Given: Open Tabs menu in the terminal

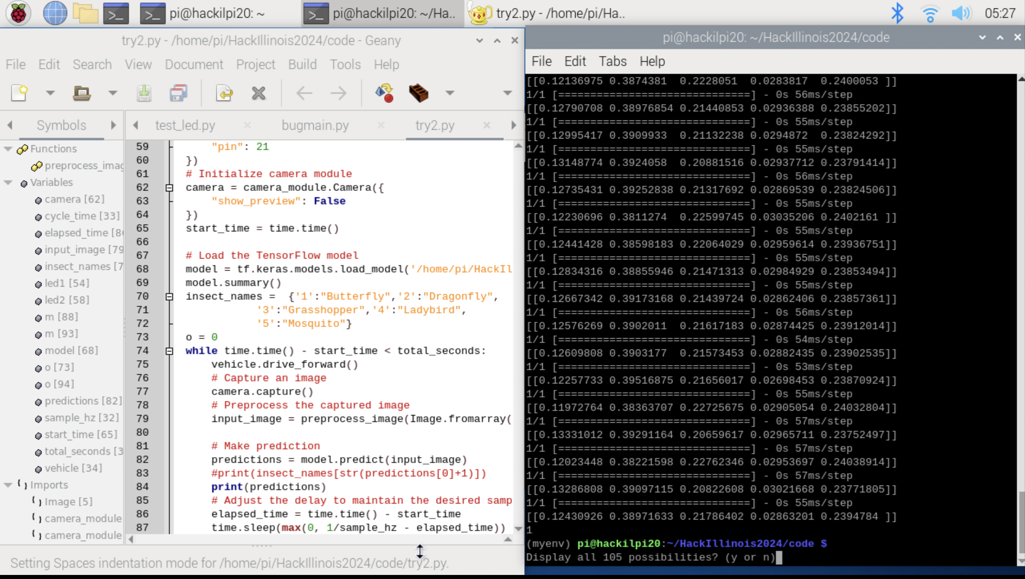Looking at the screenshot, I should click(612, 61).
